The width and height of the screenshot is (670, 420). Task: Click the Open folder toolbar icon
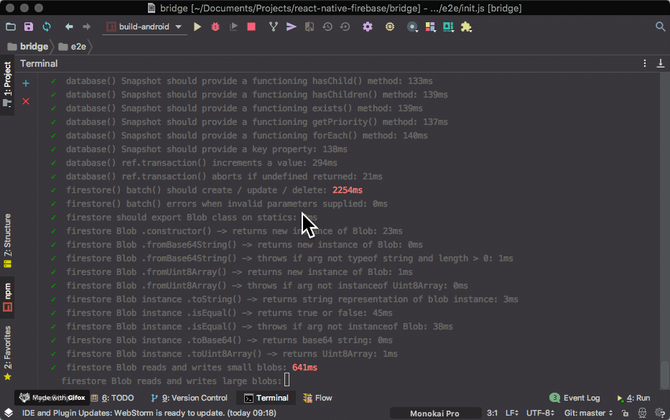click(11, 27)
